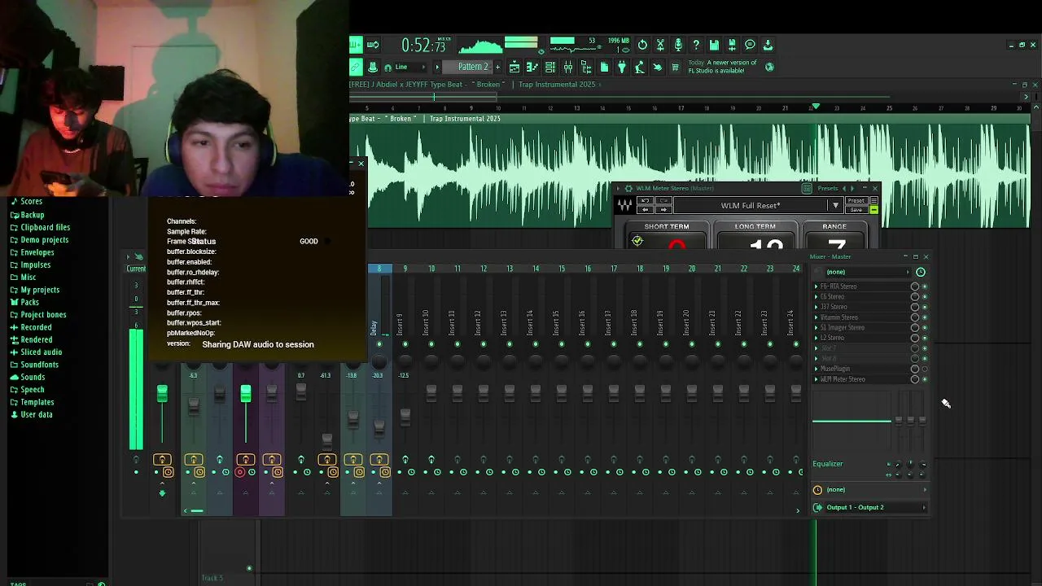Click the Presets button in WLM title bar
Image resolution: width=1042 pixels, height=586 pixels.
827,188
